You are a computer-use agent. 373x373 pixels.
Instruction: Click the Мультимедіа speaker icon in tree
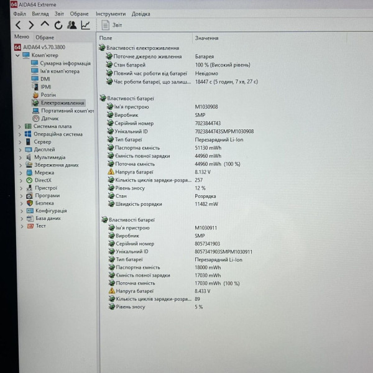coord(29,157)
